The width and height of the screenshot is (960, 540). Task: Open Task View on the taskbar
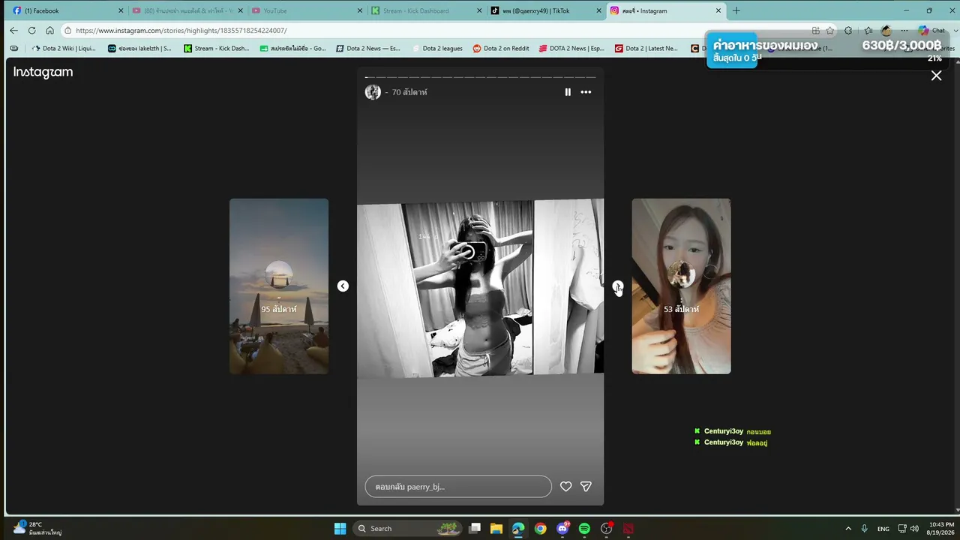coord(475,529)
